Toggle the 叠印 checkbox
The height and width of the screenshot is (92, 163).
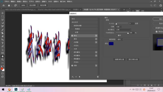tap(116, 36)
